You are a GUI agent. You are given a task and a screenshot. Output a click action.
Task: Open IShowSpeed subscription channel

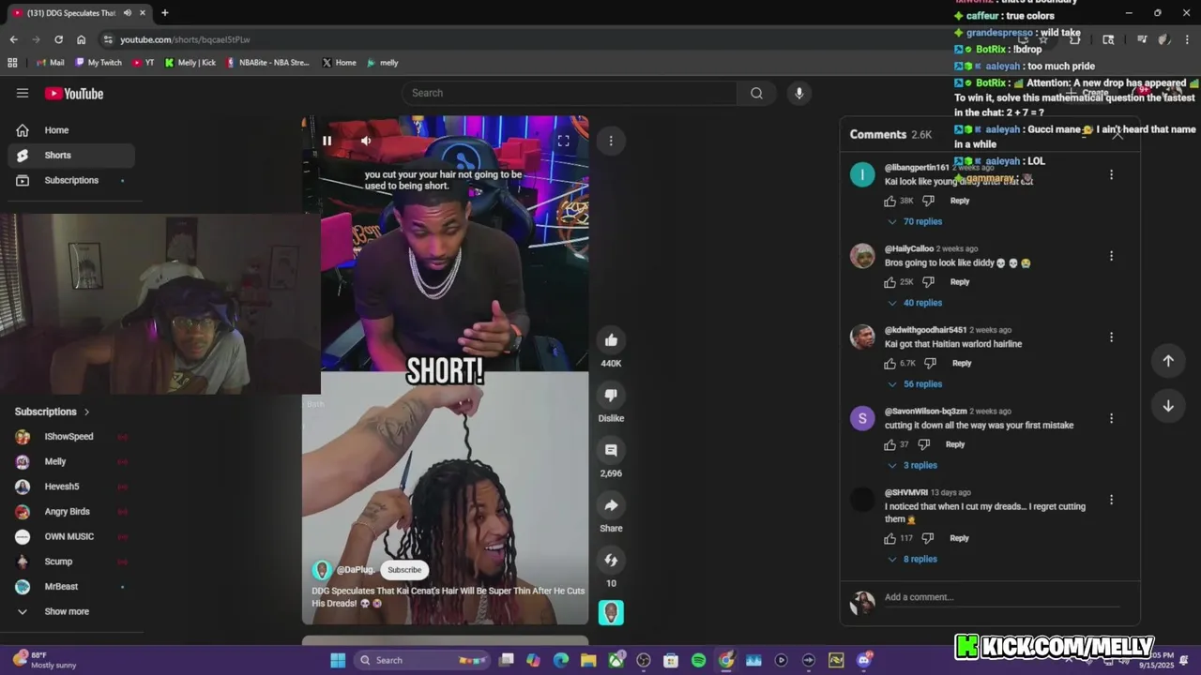(x=71, y=437)
